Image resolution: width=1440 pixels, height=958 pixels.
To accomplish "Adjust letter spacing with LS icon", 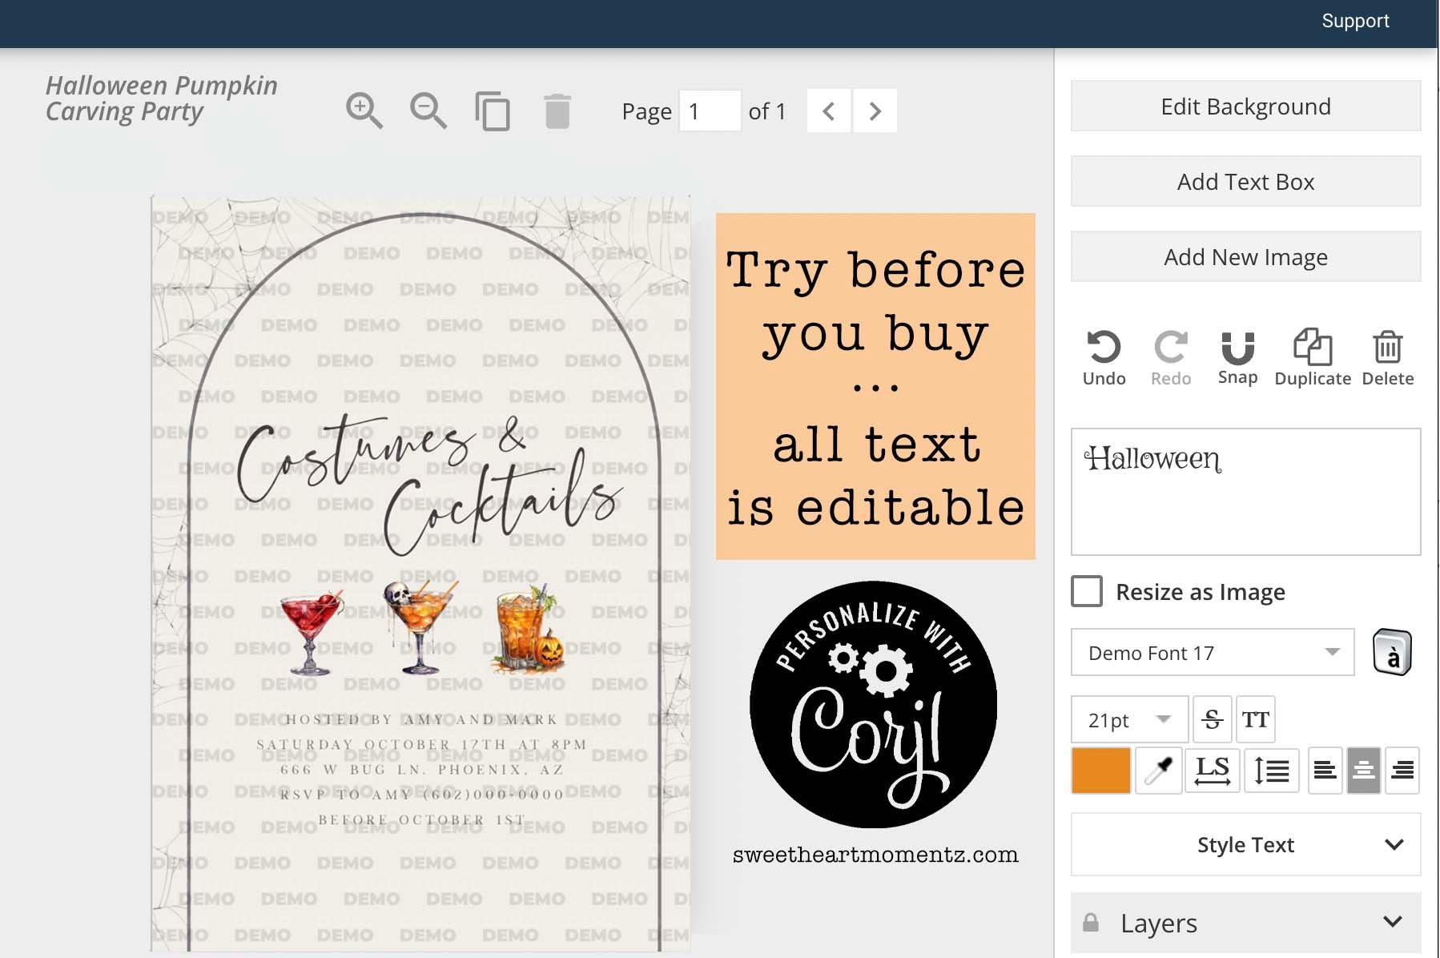I will tap(1213, 771).
